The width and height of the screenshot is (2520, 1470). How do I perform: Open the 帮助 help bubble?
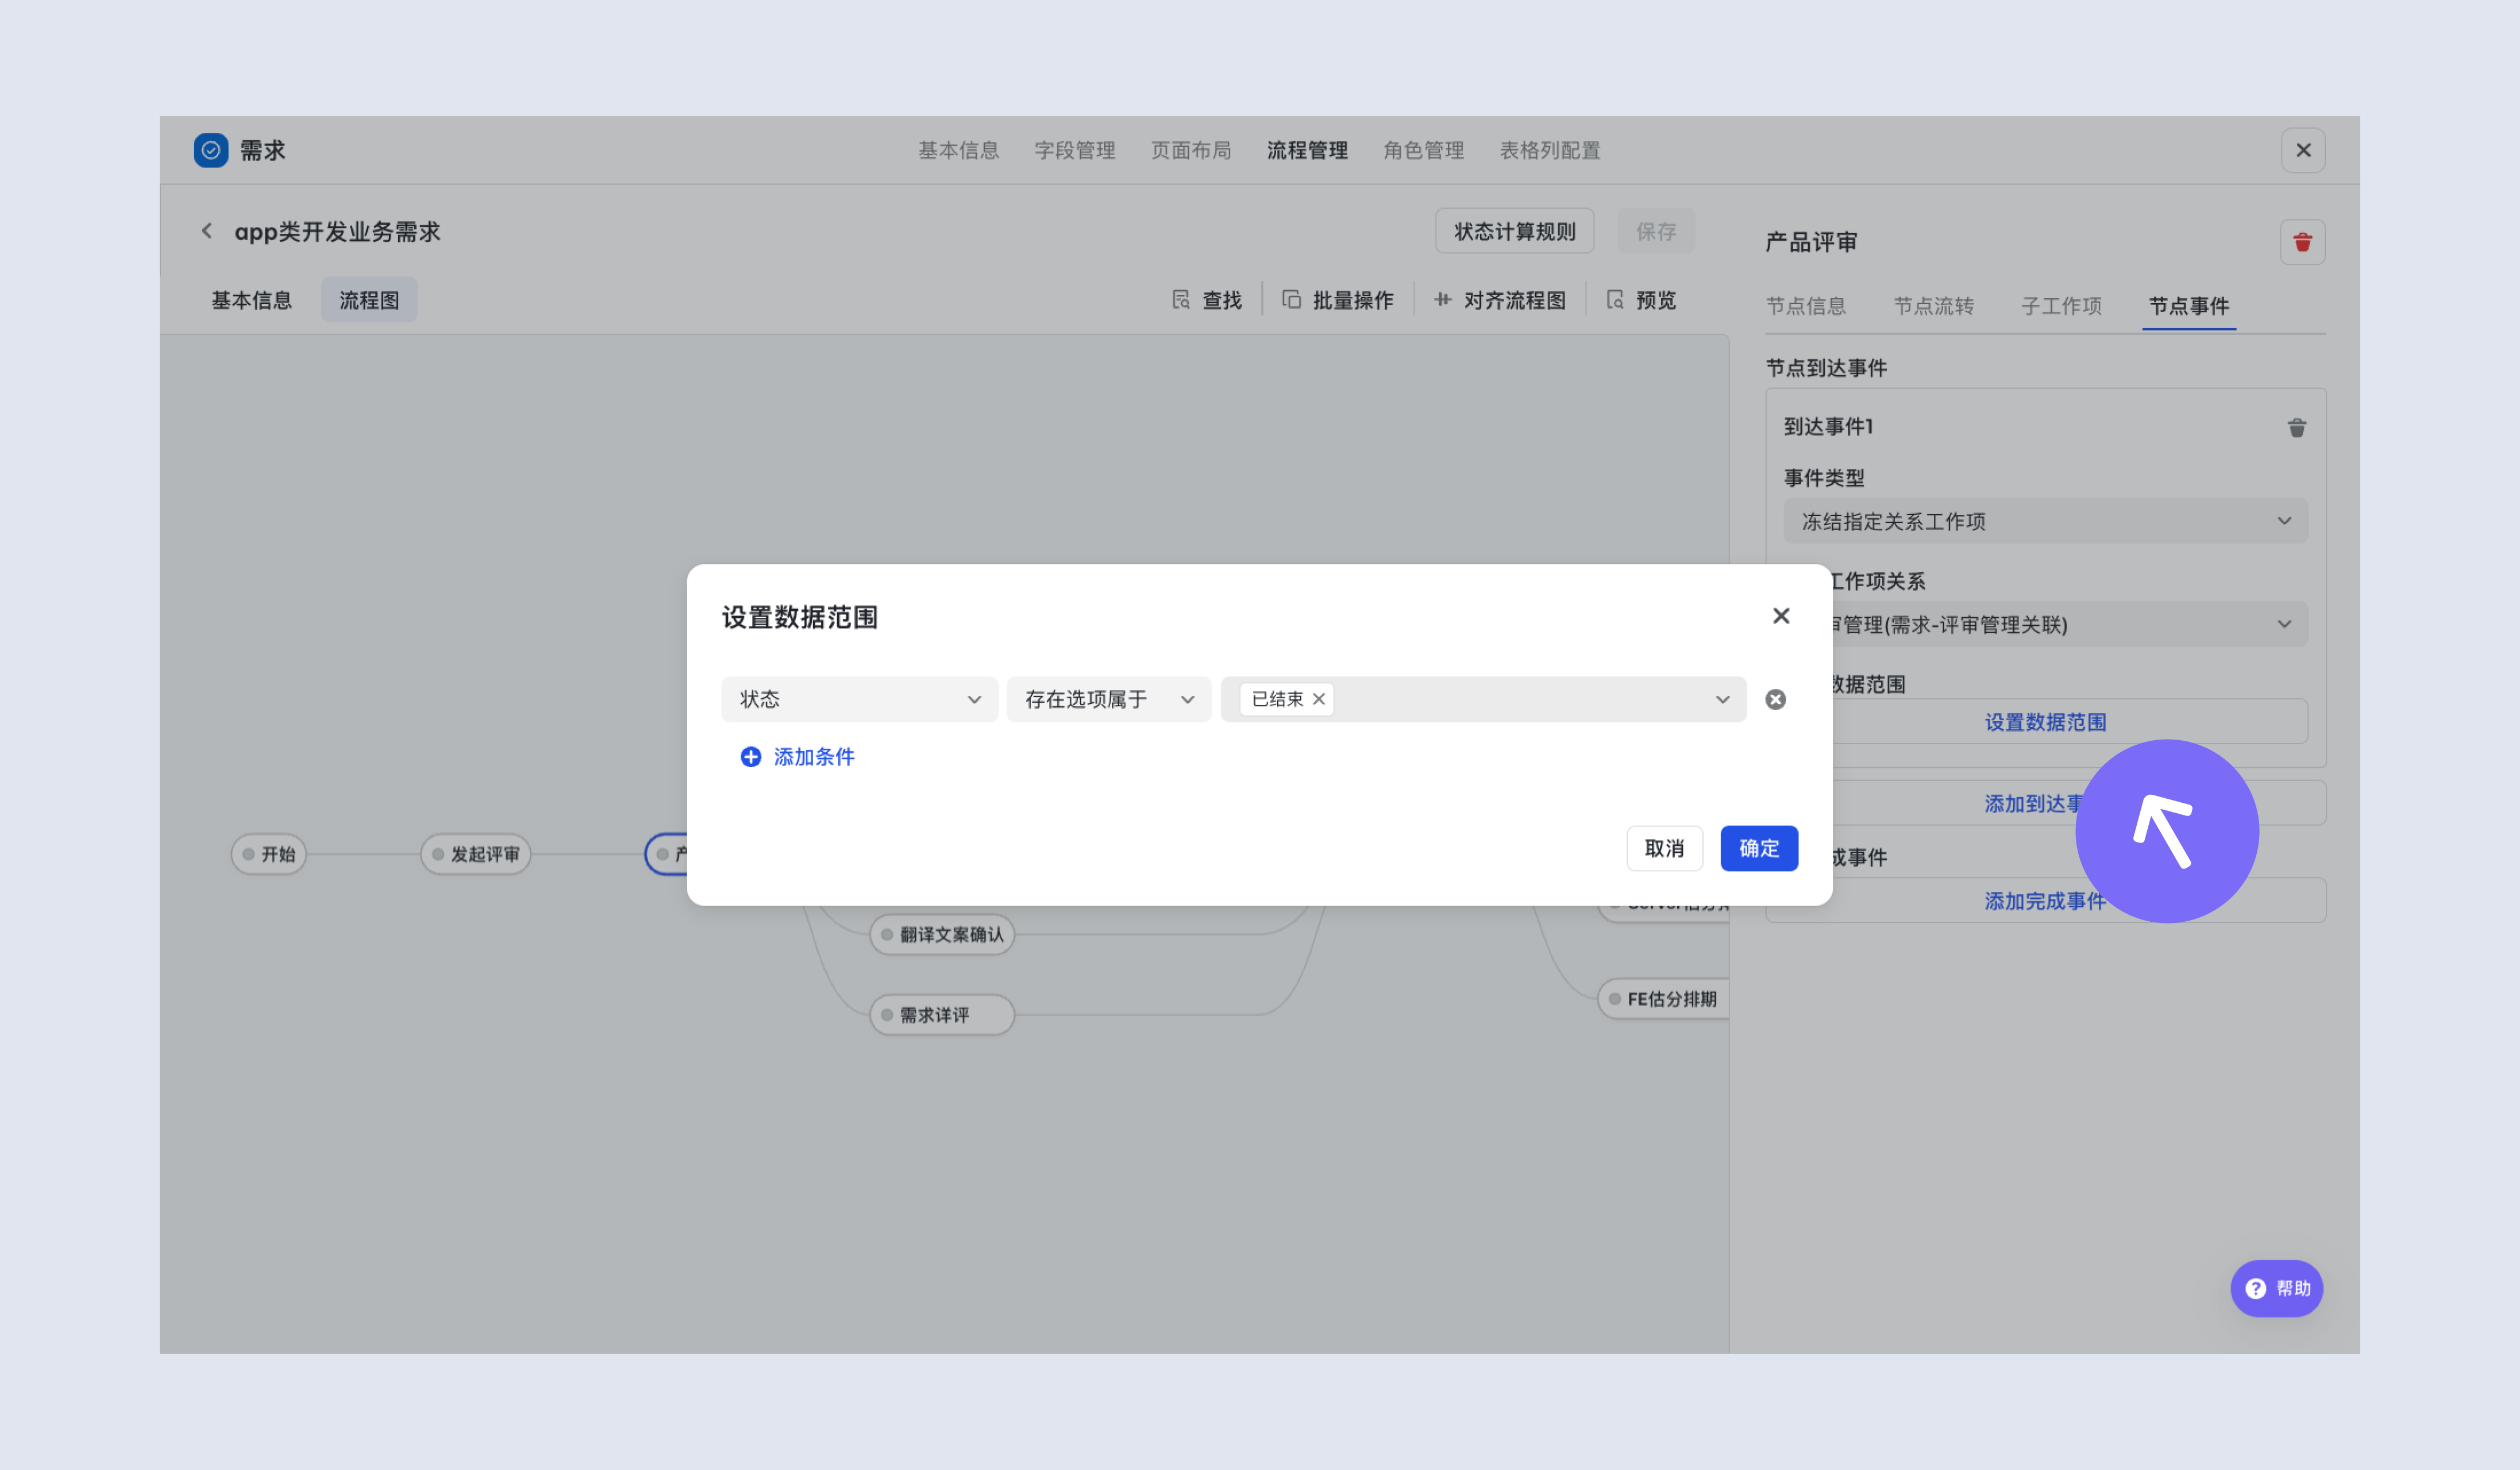coord(2276,1288)
